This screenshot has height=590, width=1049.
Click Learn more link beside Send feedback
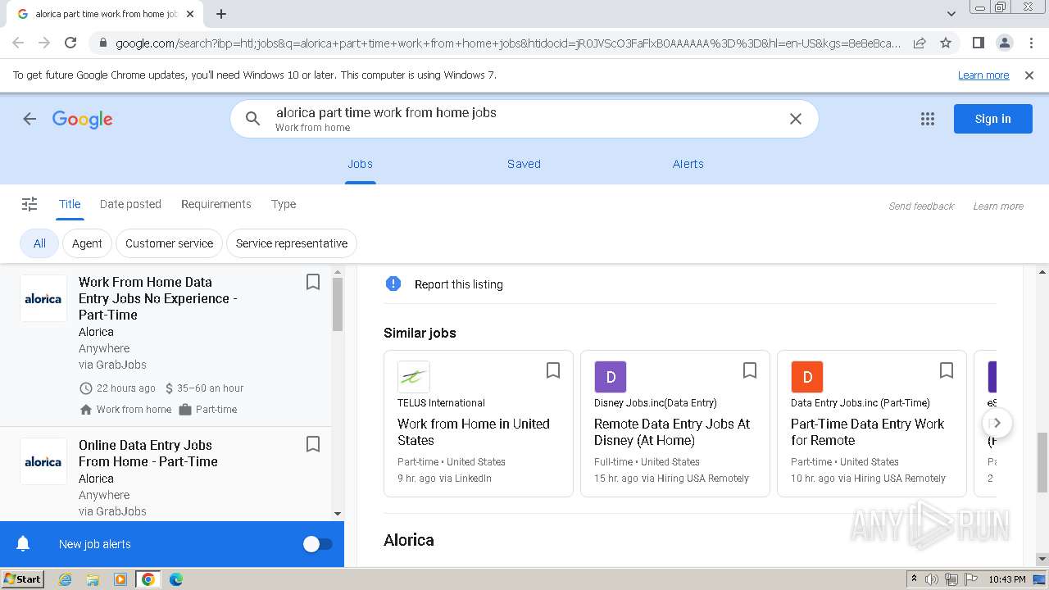[998, 206]
